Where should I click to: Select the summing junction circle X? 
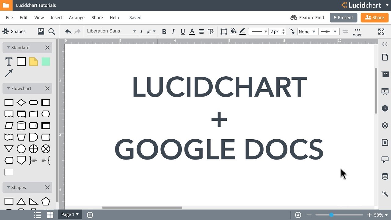[x=46, y=149]
